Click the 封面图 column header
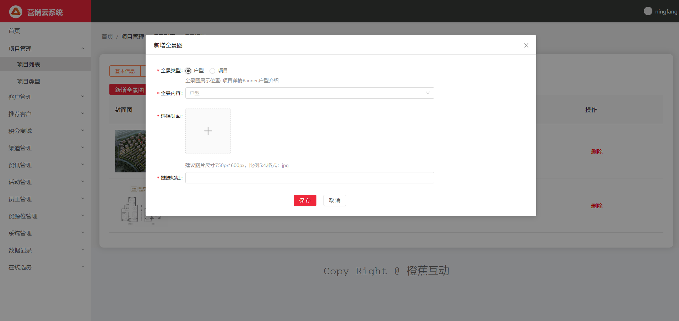The image size is (679, 321). point(124,110)
